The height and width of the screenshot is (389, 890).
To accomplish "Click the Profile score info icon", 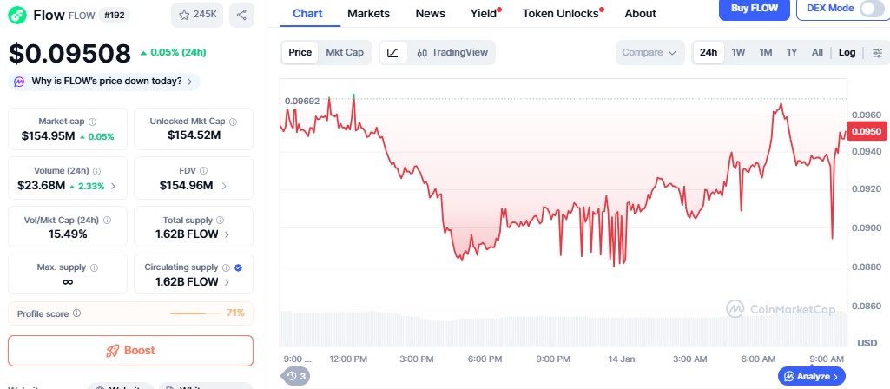I will coord(77,313).
